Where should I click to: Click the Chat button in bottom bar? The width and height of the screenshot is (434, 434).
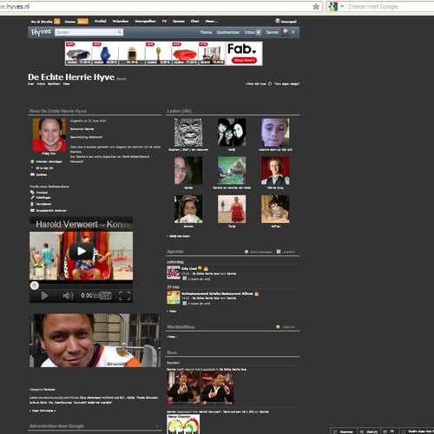pyautogui.click(x=369, y=431)
